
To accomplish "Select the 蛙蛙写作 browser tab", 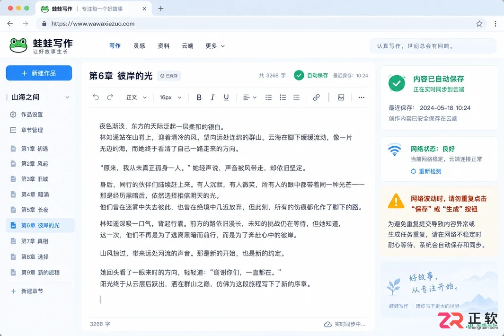I will 93,9.
